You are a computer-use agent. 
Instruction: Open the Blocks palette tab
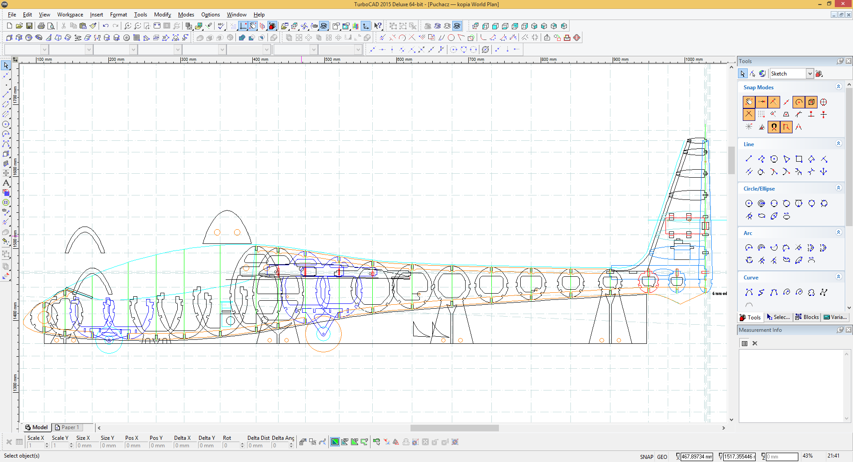point(807,317)
